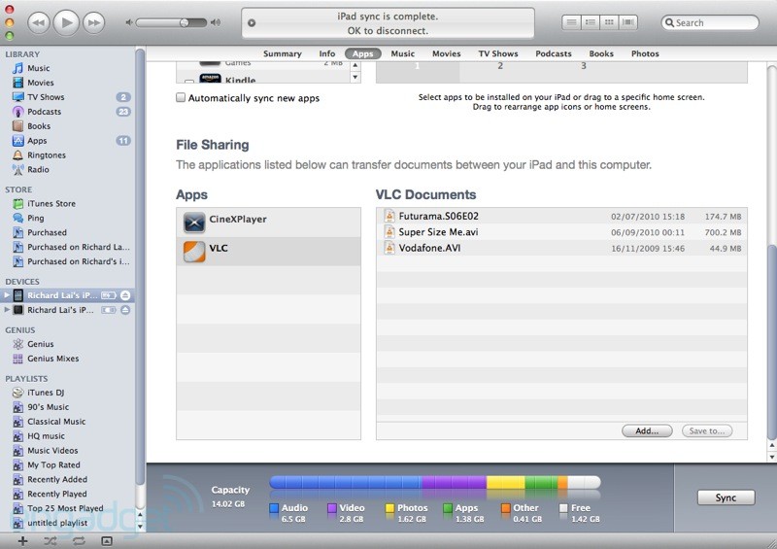Click the Add... button
This screenshot has height=549, width=777.
[647, 431]
